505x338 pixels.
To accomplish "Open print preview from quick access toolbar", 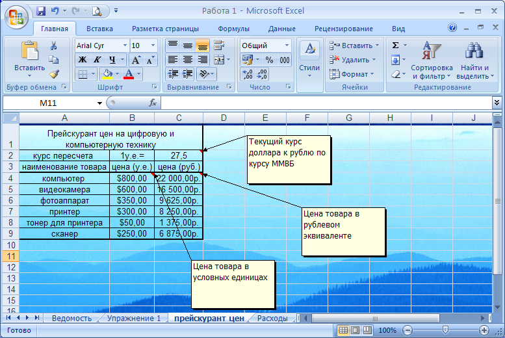I will coord(97,11).
